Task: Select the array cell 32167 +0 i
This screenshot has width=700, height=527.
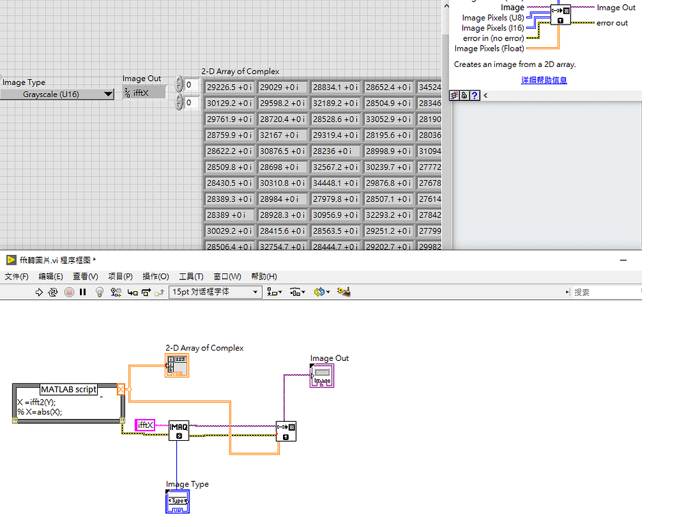Action: tap(282, 135)
